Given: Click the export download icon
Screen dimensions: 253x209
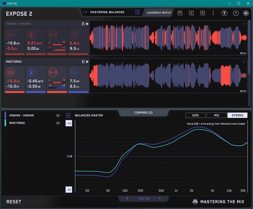Looking at the screenshot, I should [191, 13].
